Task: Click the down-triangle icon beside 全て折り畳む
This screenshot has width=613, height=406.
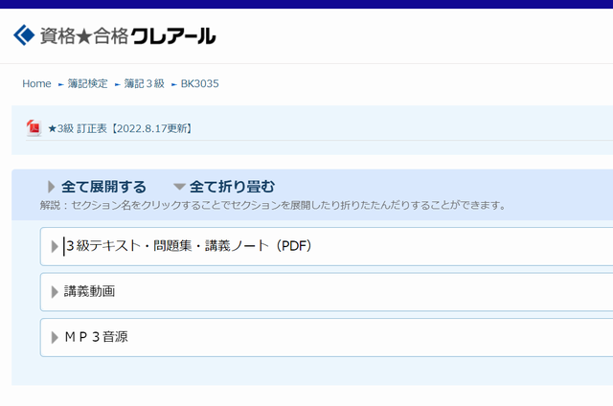Action: pos(179,187)
